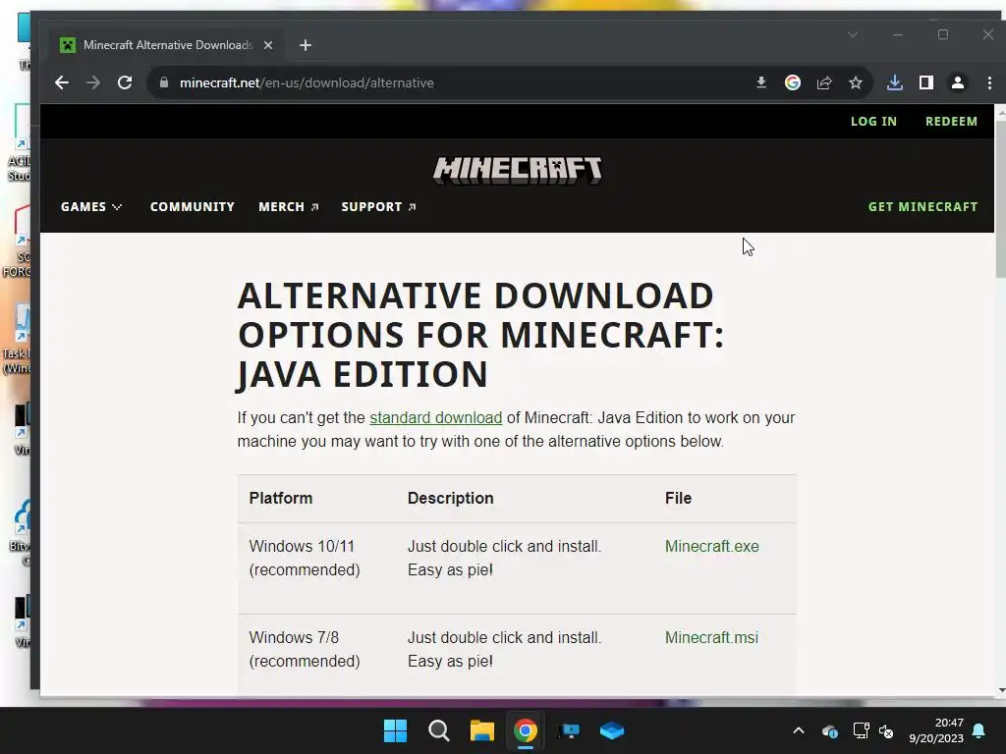The image size is (1006, 754).
Task: Show hidden system tray icons
Action: (x=799, y=730)
